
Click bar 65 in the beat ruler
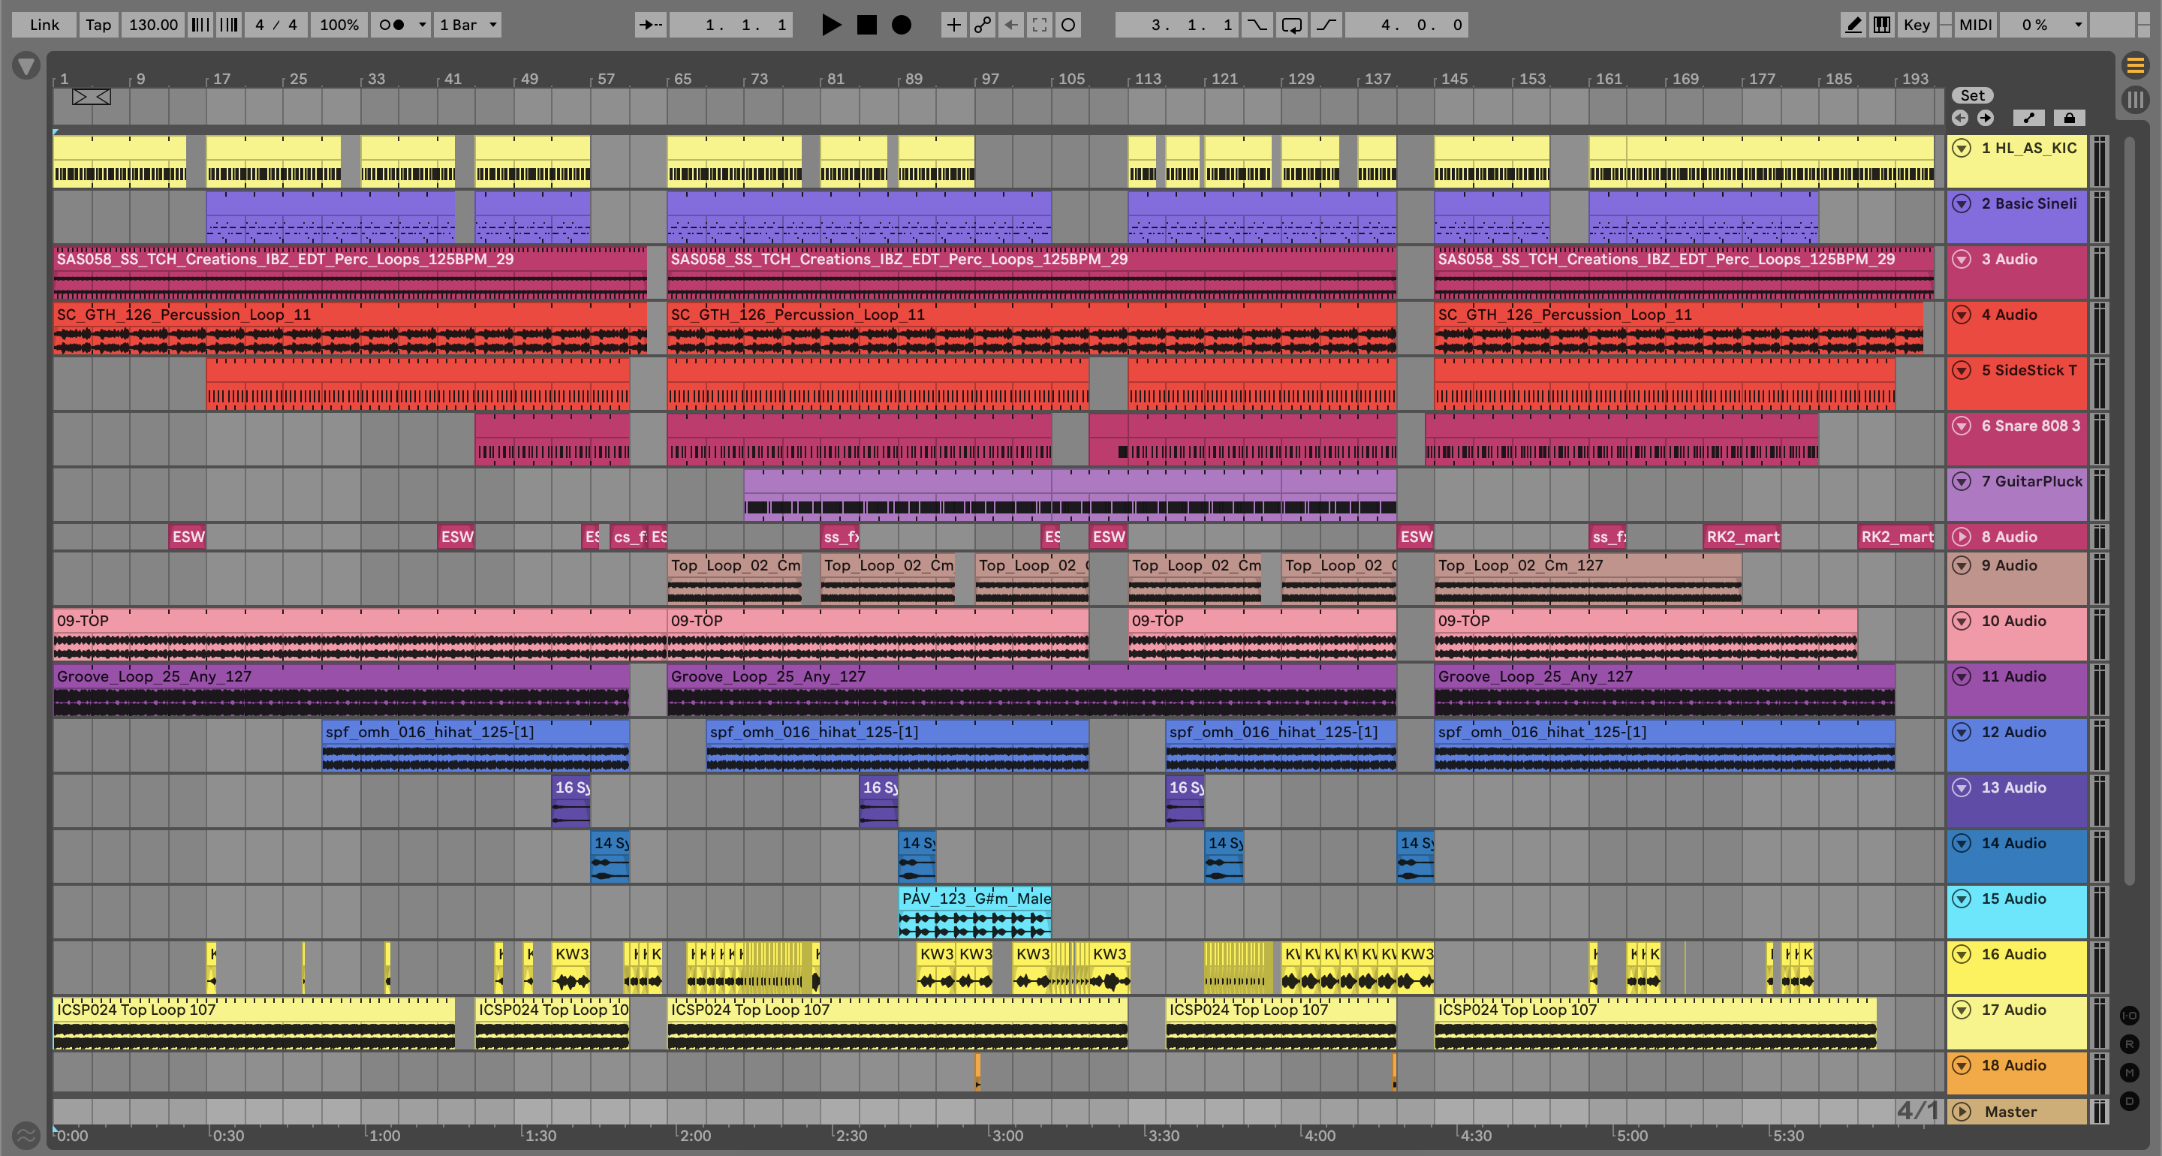pyautogui.click(x=682, y=79)
